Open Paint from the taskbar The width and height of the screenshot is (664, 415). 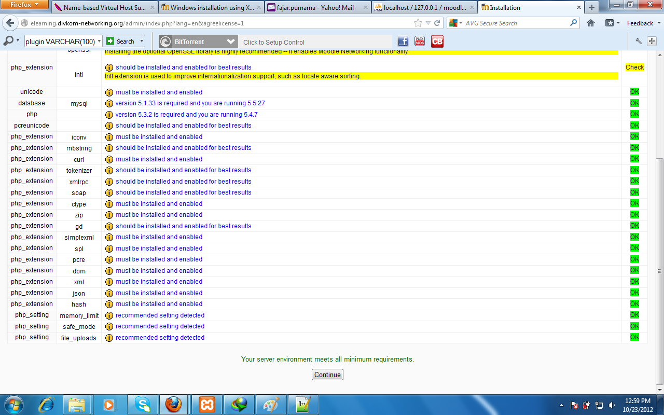(x=271, y=404)
